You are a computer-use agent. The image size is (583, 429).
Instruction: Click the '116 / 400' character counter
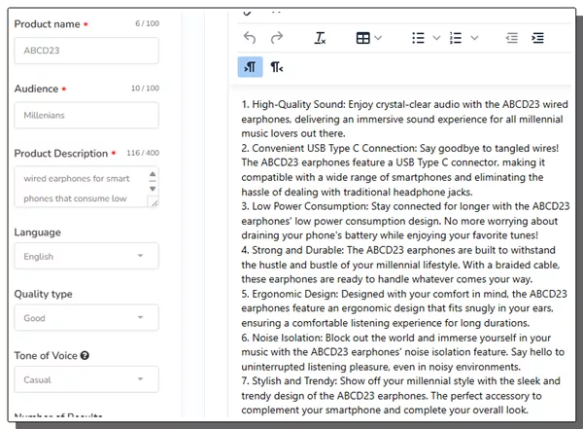(143, 153)
